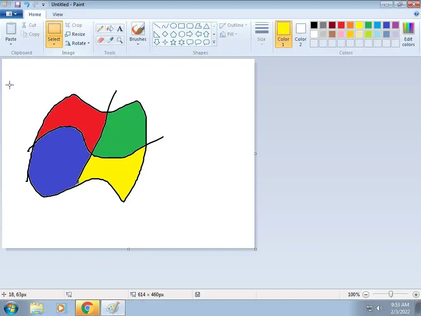Select the Color picker eyedropper tool

[110, 40]
